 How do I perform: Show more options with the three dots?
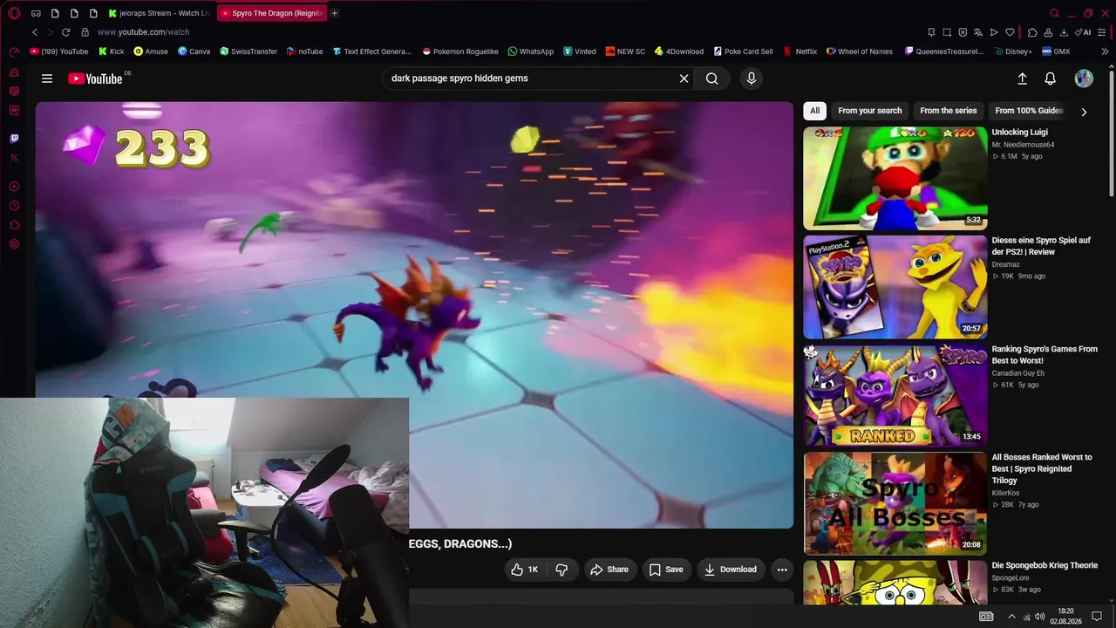coord(782,570)
